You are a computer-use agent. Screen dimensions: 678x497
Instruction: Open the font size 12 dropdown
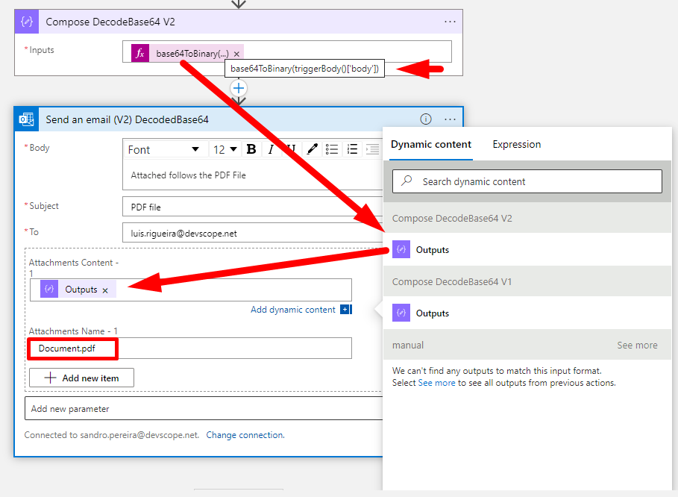pyautogui.click(x=225, y=149)
